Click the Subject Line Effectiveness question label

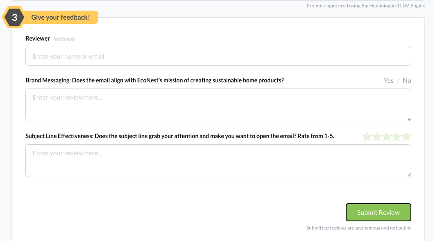click(180, 136)
